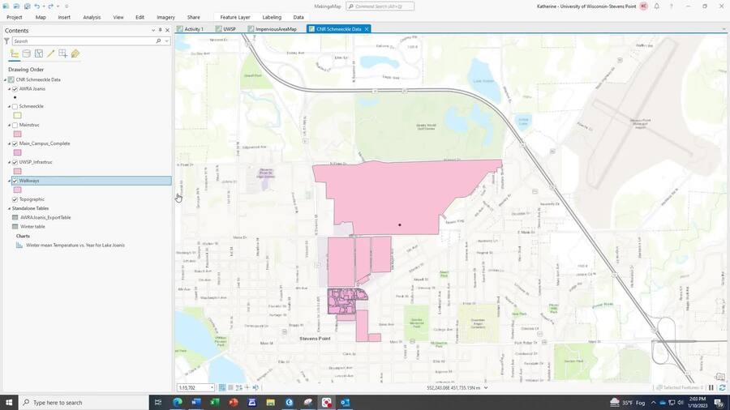Click the filter funnel icon in Contents

click(x=6, y=41)
